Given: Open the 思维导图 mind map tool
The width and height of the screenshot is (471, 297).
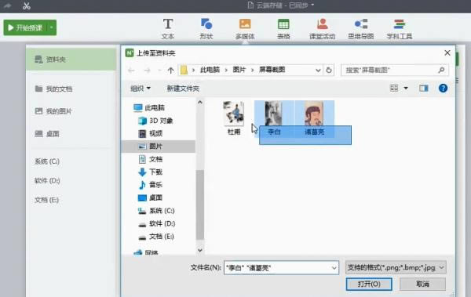Looking at the screenshot, I should click(x=361, y=29).
